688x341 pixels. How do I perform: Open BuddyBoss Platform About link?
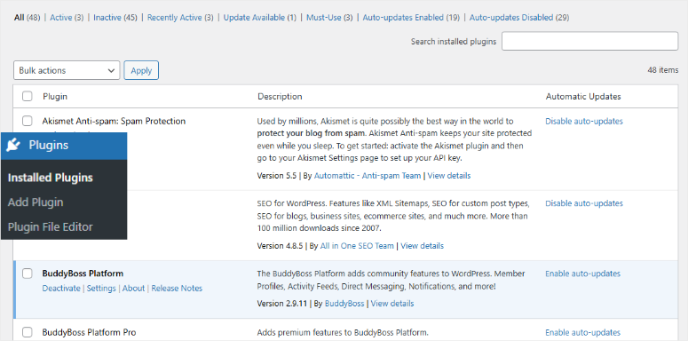tap(133, 289)
